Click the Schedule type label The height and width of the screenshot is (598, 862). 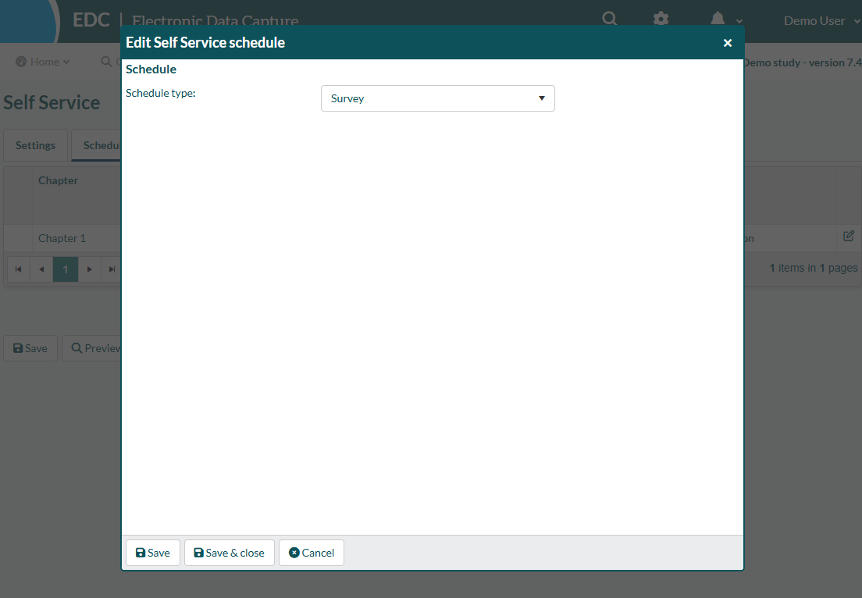coord(161,93)
